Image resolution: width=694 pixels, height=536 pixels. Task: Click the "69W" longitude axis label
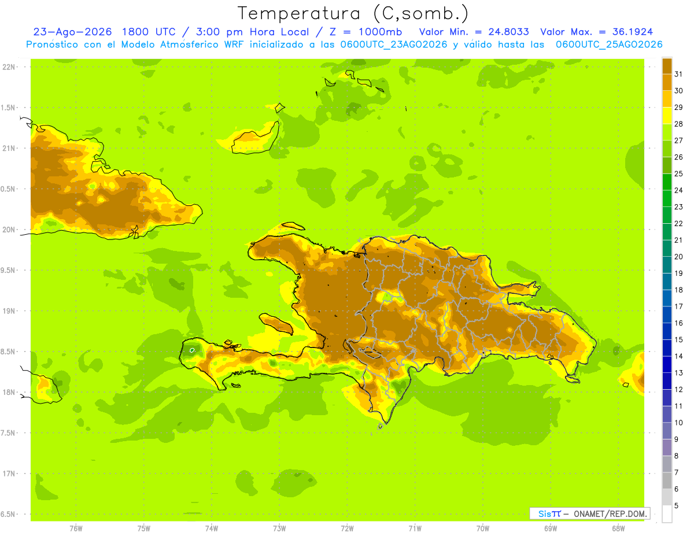(550, 528)
